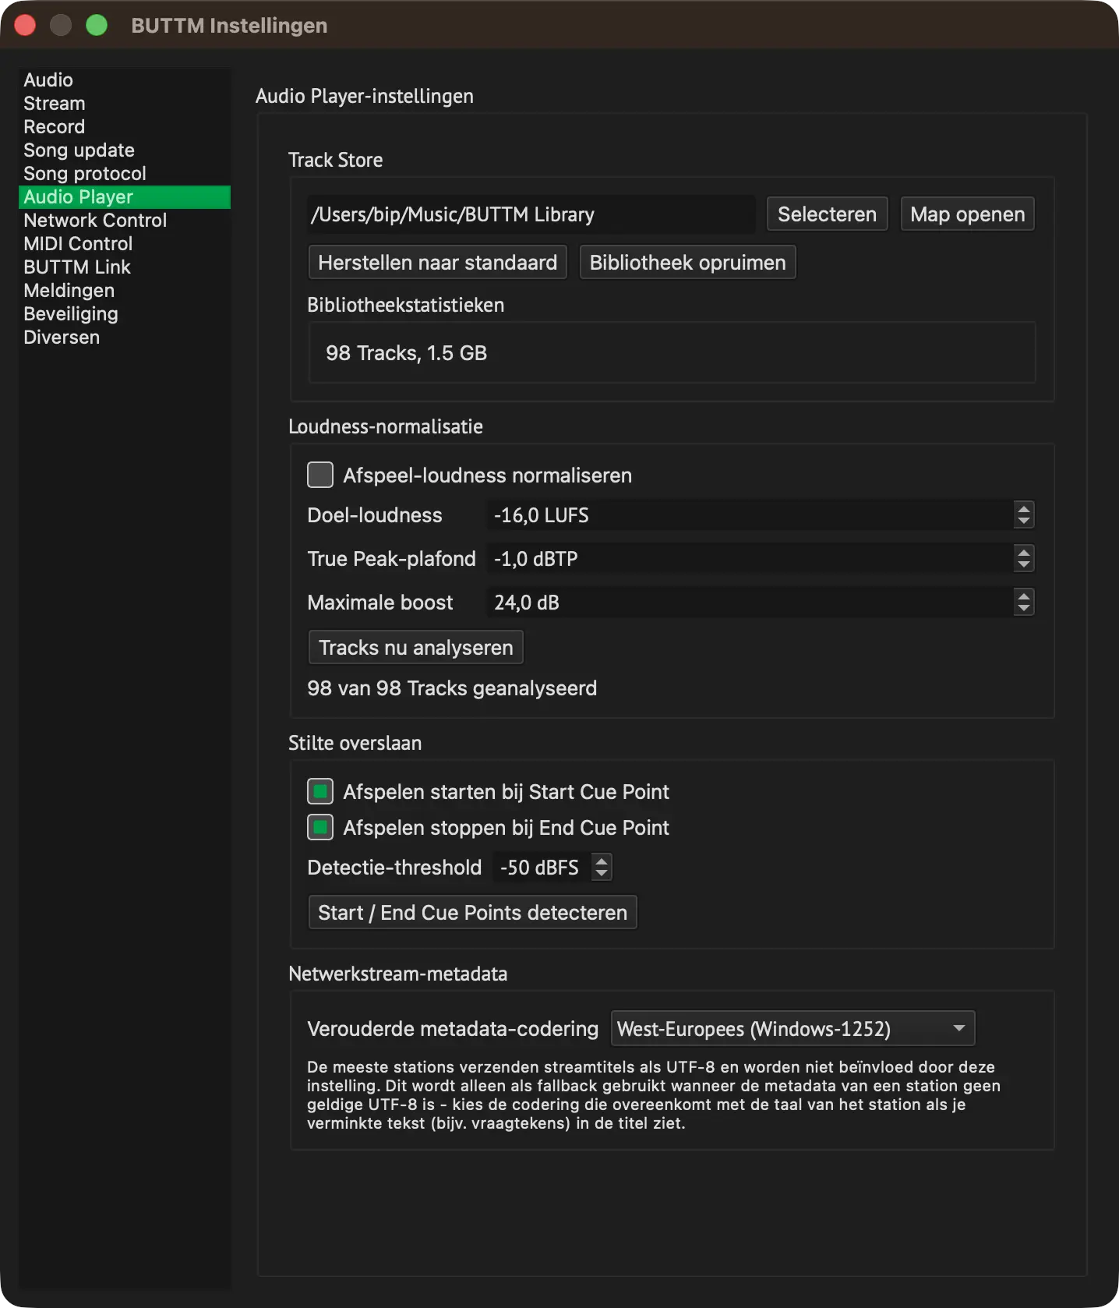
Task: Go to Meldingen settings
Action: tap(125, 291)
